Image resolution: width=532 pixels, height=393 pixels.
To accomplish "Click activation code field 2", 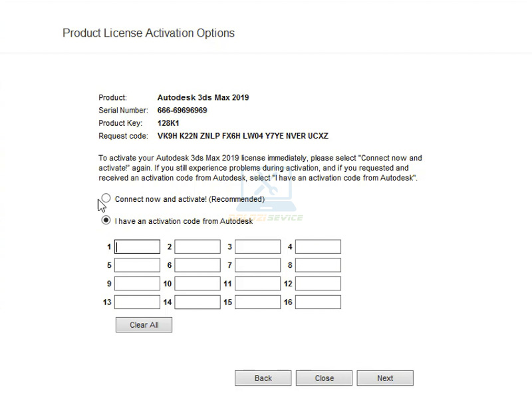I will click(198, 247).
